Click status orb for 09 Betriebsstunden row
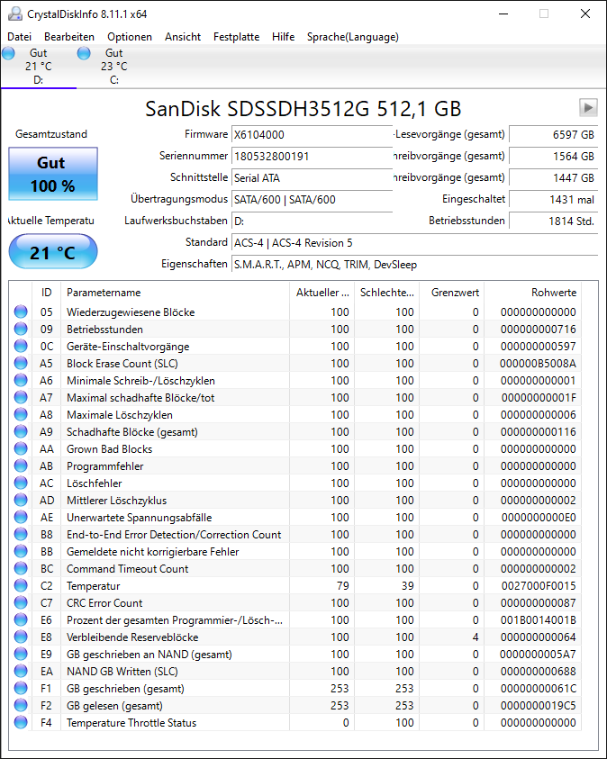The height and width of the screenshot is (759, 607). pos(21,330)
